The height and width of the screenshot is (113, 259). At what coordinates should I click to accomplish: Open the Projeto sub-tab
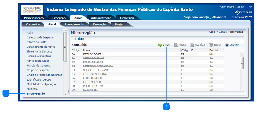click(x=120, y=24)
